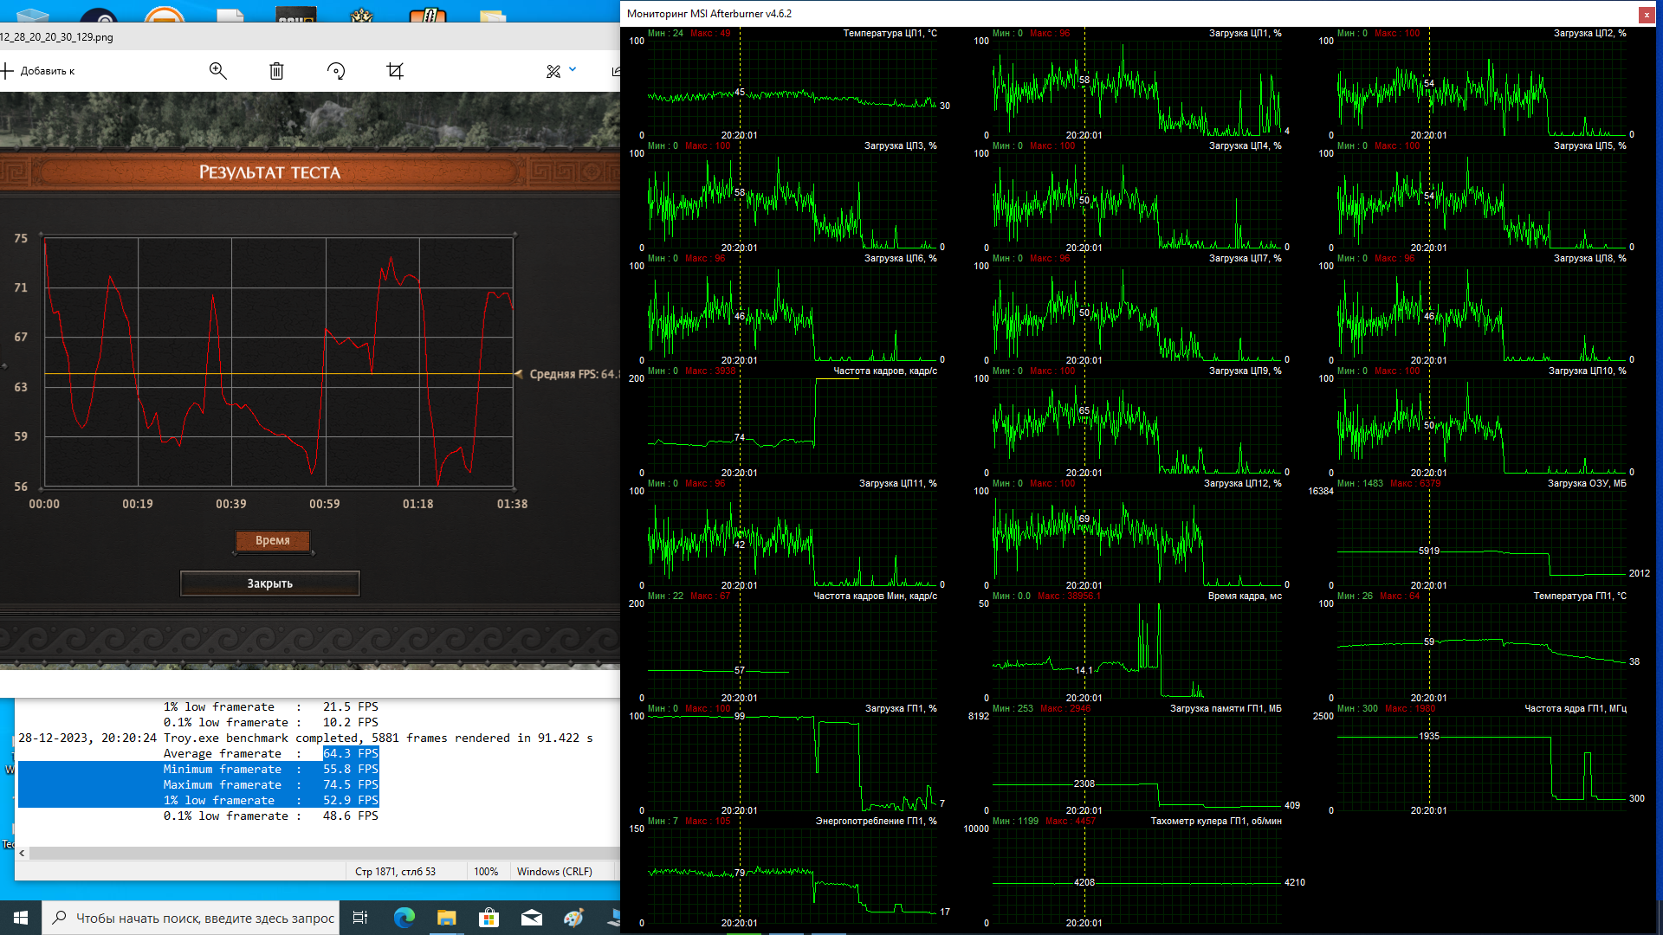Expand the edit tools dropdown chevron
This screenshot has height=935, width=1663.
573,69
